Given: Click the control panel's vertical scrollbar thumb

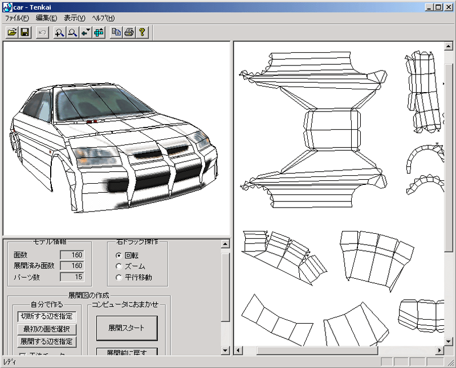Looking at the screenshot, I should pos(225,287).
